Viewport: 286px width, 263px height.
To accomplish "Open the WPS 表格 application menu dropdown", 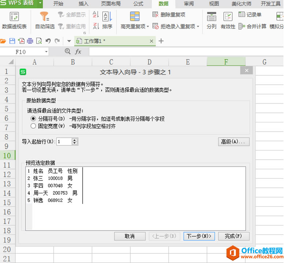I will coord(40,3).
